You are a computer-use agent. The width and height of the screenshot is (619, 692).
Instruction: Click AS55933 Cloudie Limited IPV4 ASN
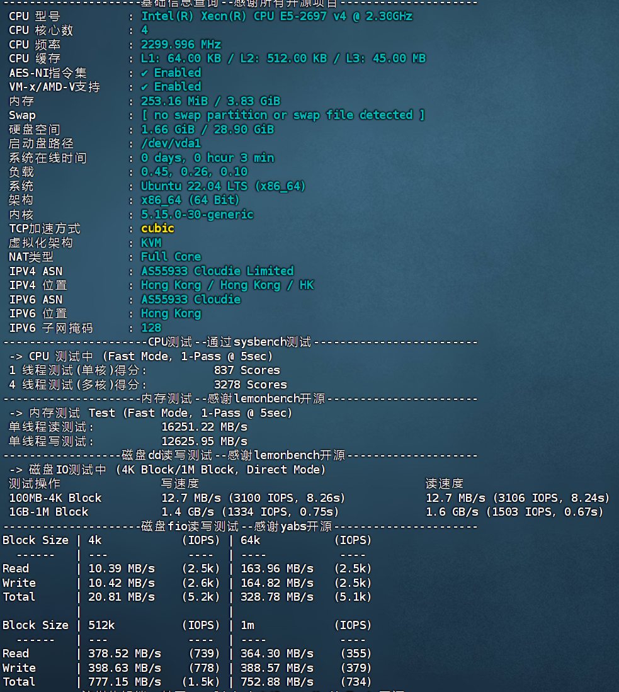(x=217, y=271)
